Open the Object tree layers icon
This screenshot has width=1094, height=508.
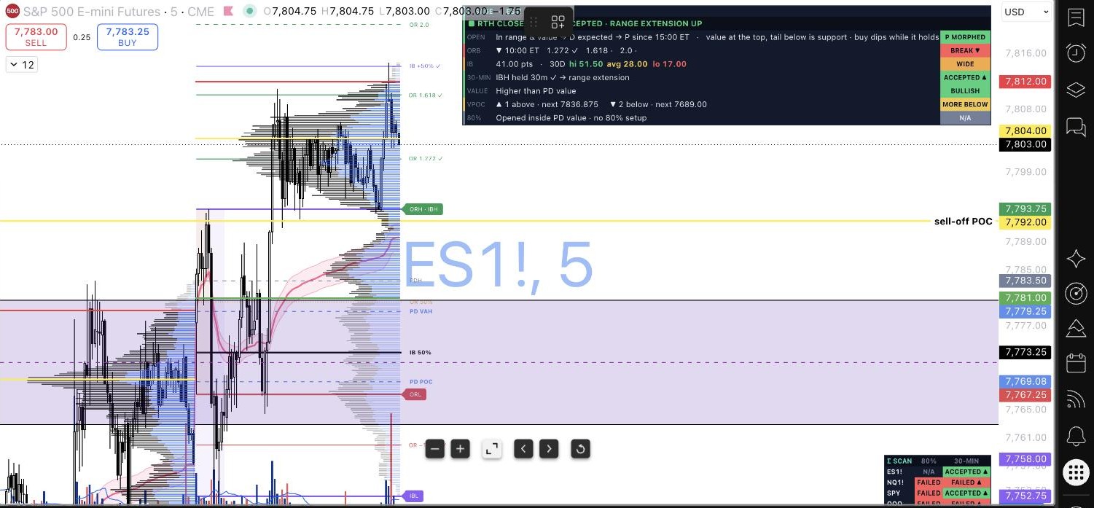(1076, 90)
